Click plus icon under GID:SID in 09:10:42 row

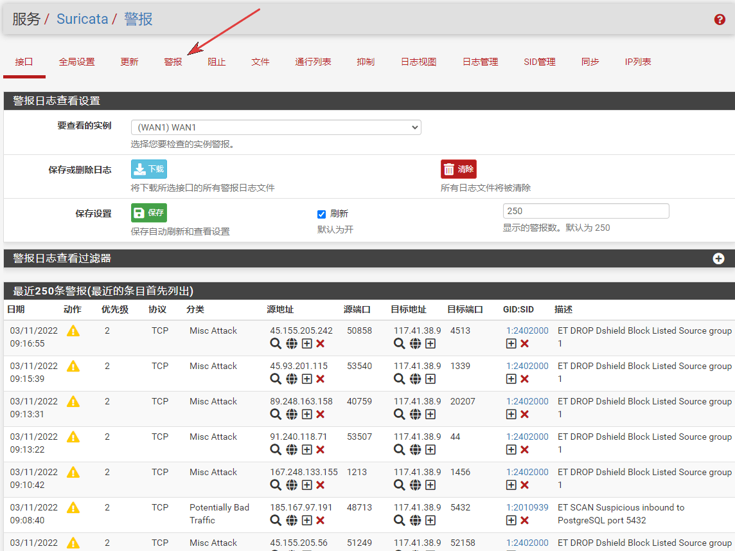[511, 485]
